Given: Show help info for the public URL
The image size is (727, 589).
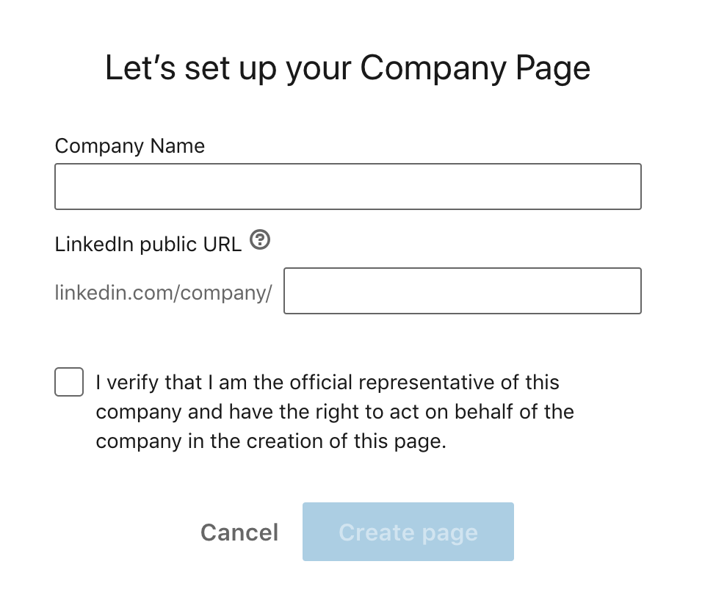Looking at the screenshot, I should click(260, 240).
